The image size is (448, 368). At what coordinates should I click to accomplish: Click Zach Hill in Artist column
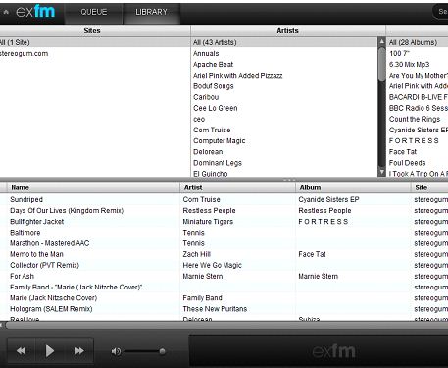[x=197, y=254]
